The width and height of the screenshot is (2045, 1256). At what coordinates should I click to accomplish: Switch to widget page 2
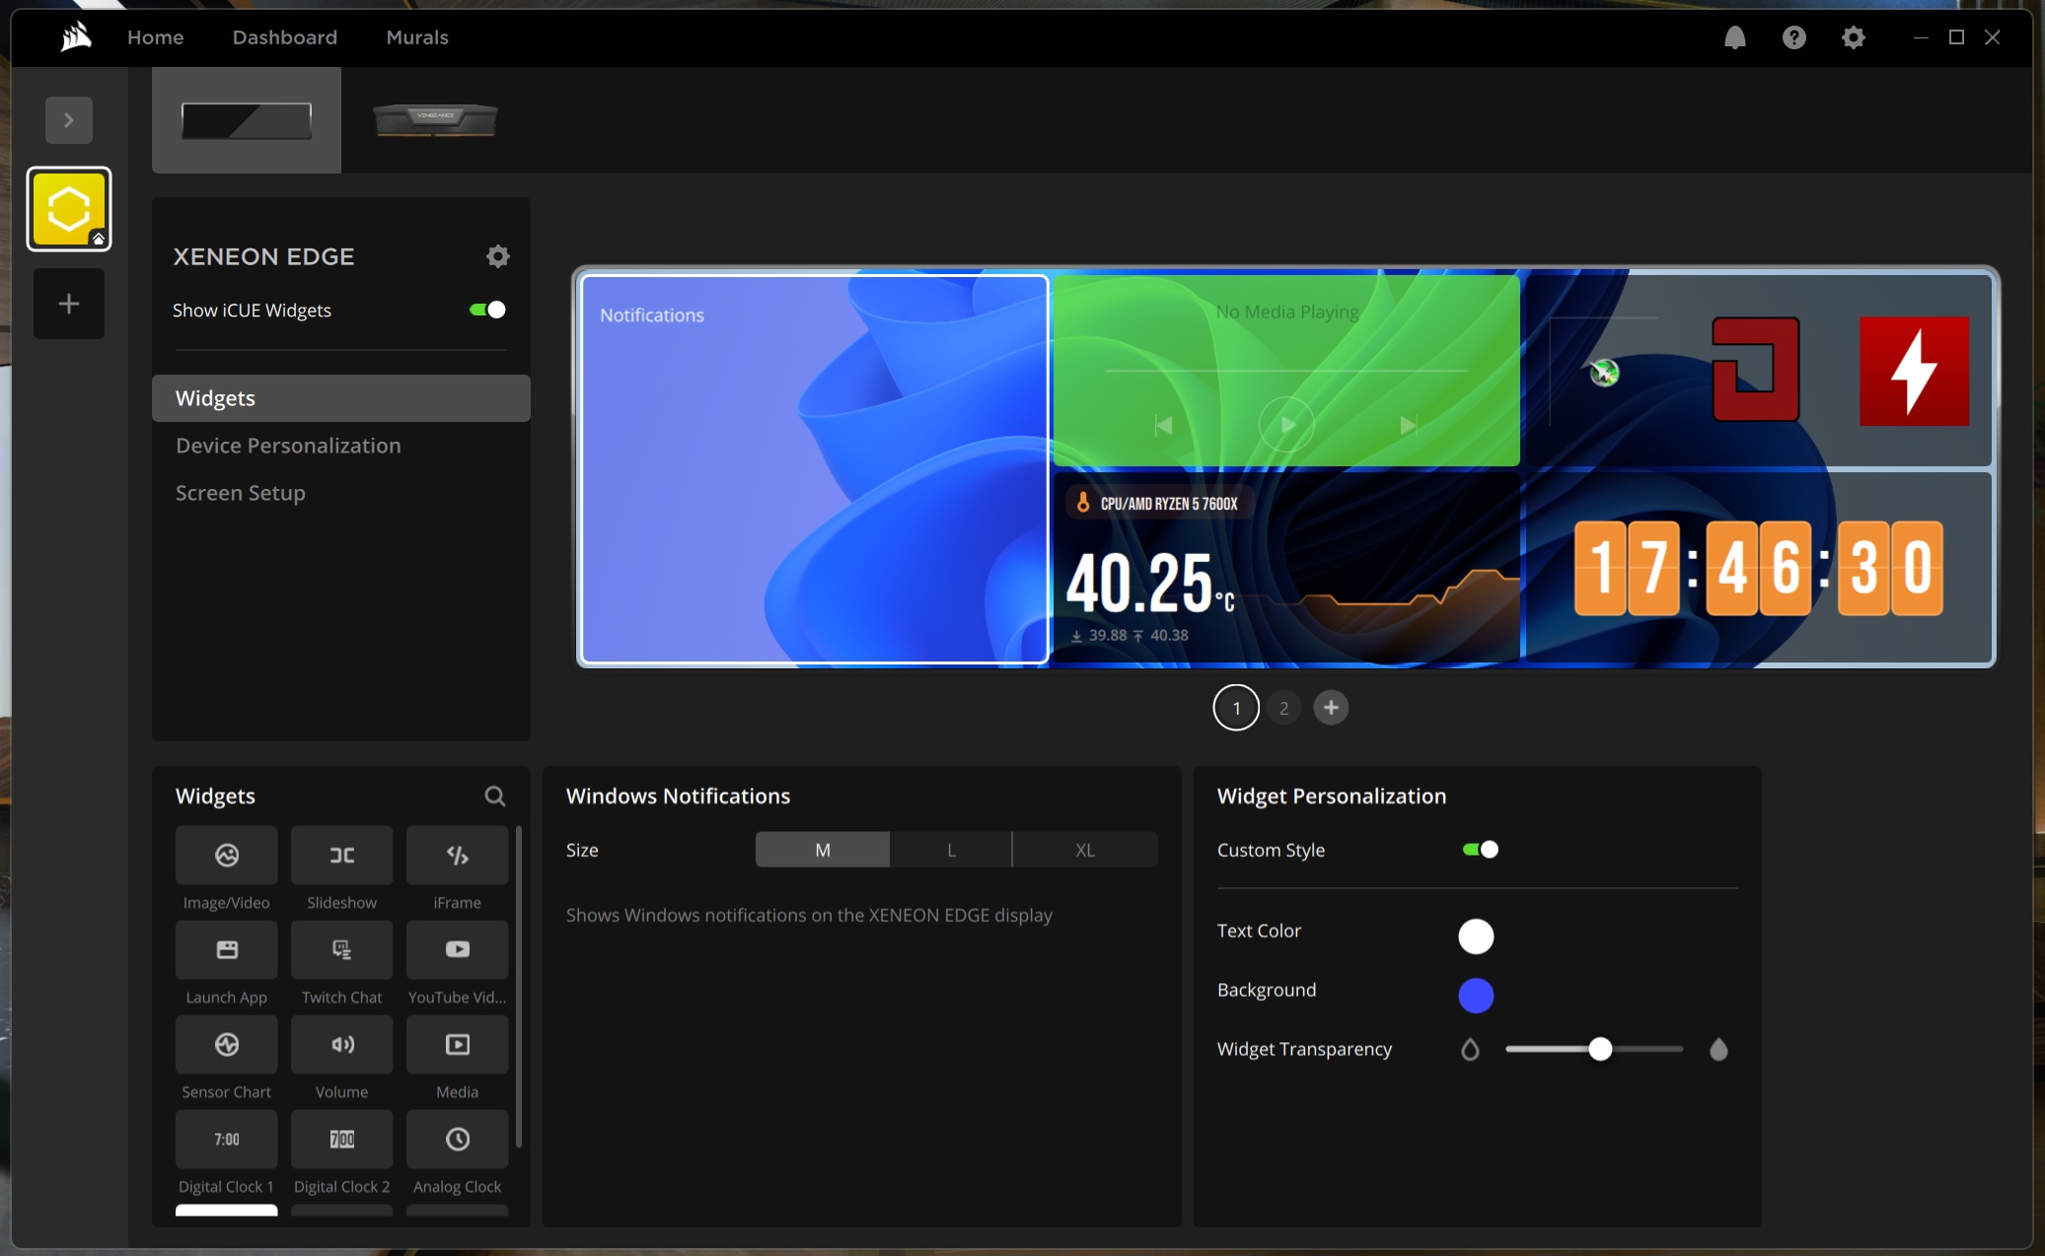(1283, 708)
